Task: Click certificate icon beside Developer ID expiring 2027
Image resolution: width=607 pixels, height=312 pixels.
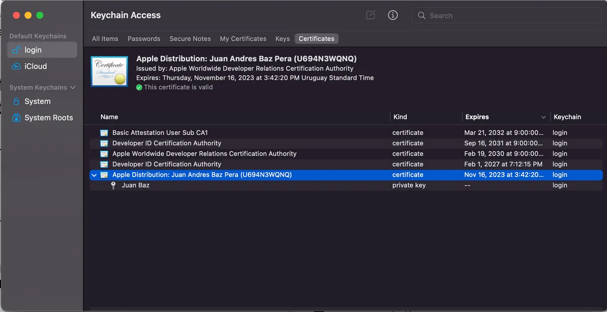Action: 104,164
